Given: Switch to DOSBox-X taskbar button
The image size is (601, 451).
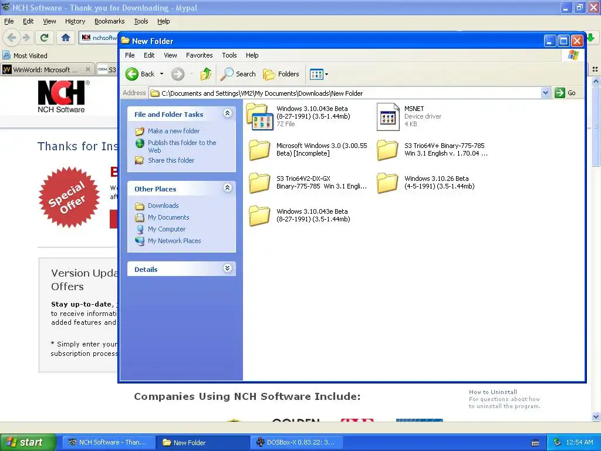Looking at the screenshot, I should [297, 442].
